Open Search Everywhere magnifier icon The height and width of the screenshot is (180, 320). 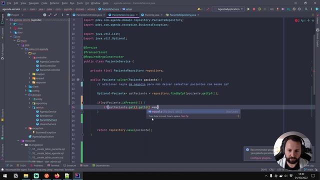tap(306, 9)
